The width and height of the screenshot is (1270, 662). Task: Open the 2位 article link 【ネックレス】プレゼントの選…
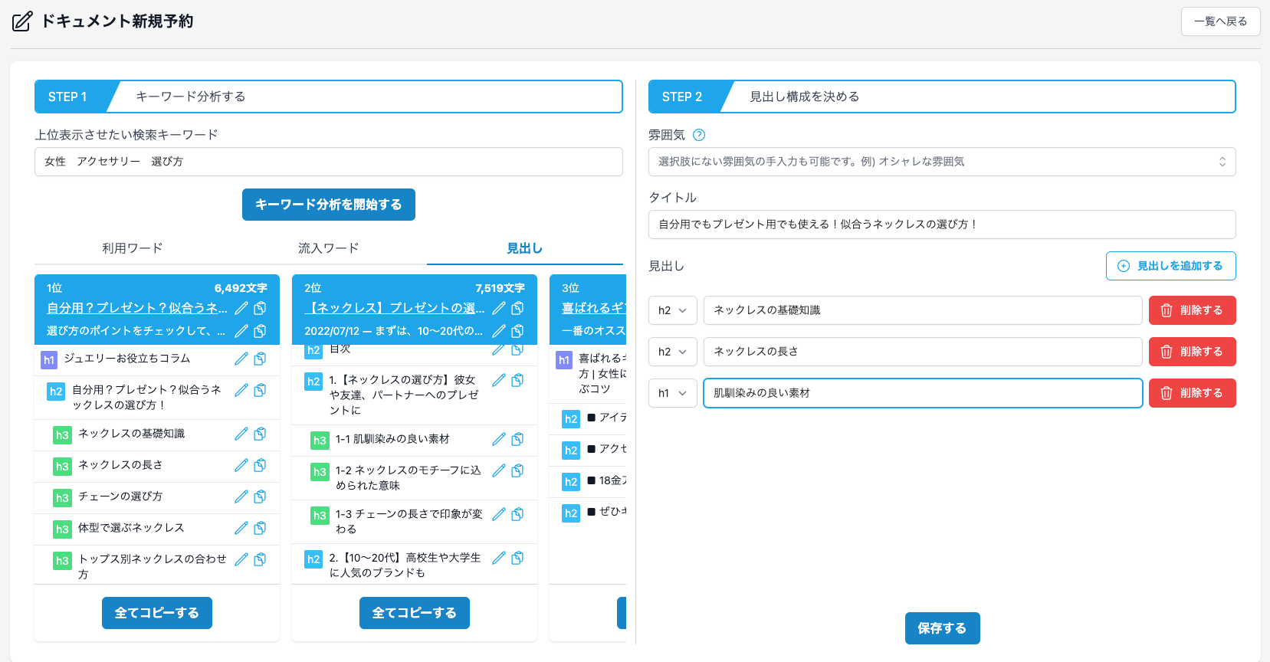[395, 308]
